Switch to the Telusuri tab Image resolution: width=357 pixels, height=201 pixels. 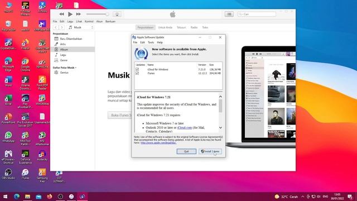click(x=181, y=27)
